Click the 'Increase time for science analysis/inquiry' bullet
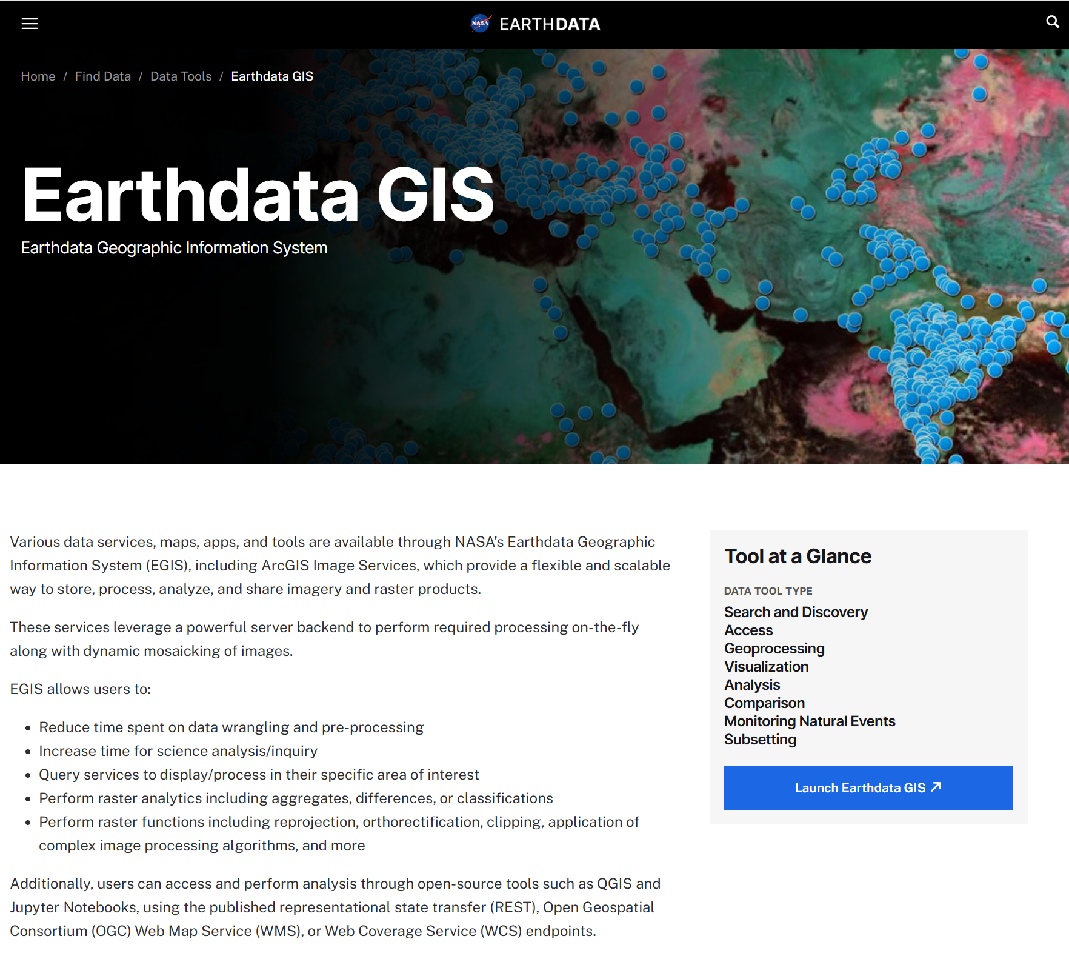Image resolution: width=1069 pixels, height=959 pixels. coord(178,751)
